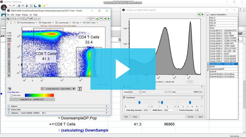Click the Comp-B515-A CD45RA-FITC color axis button
The width and height of the screenshot is (246, 138).
[32, 99]
